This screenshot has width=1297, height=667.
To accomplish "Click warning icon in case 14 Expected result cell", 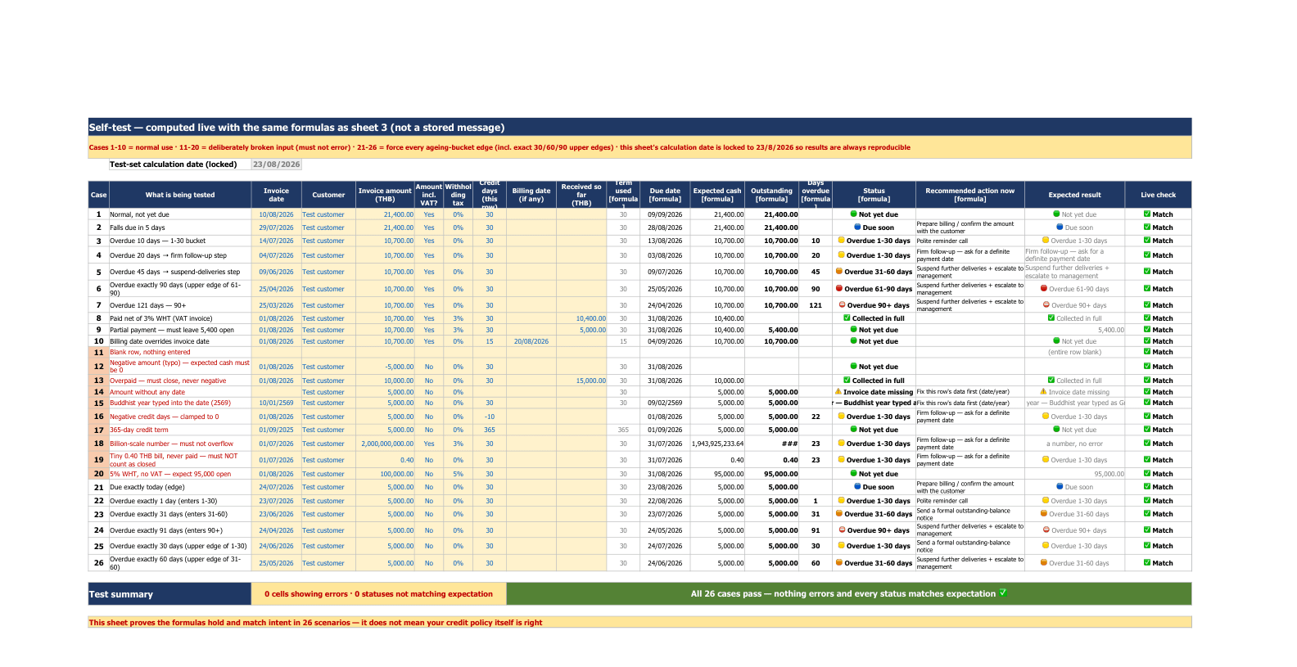I will click(1043, 391).
